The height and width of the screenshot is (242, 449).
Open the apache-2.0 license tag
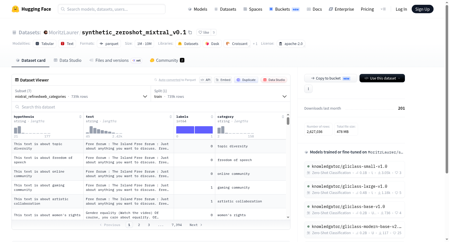point(291,44)
